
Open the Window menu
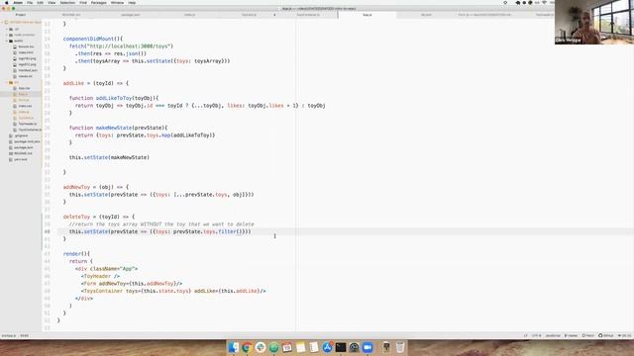pos(117,2)
